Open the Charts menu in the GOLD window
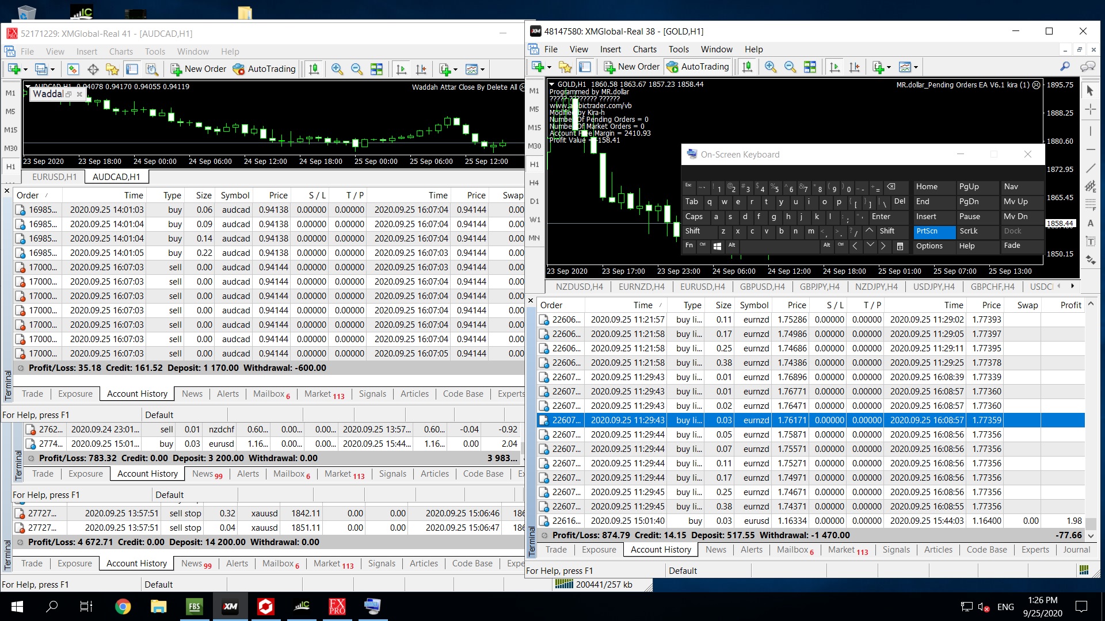 pyautogui.click(x=644, y=49)
